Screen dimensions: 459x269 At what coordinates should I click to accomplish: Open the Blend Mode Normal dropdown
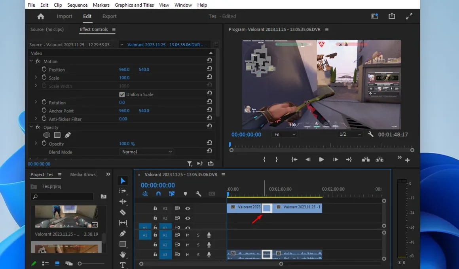click(147, 152)
